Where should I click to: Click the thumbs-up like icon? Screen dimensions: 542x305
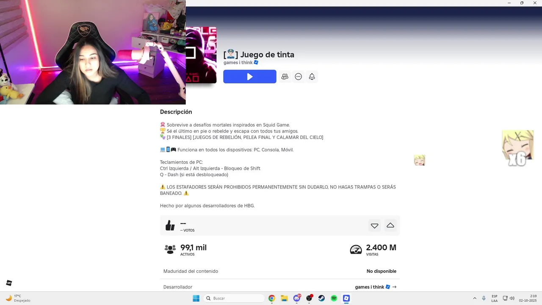coord(170,225)
